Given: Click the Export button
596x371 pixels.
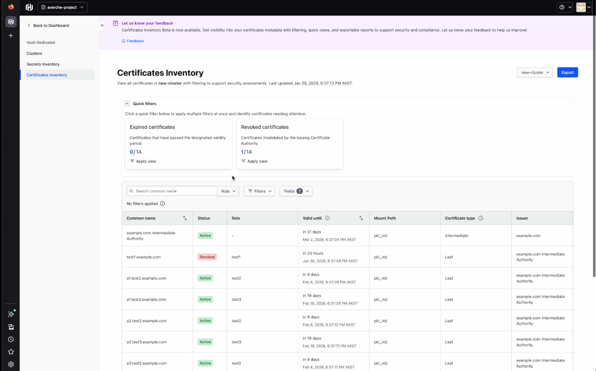Looking at the screenshot, I should pyautogui.click(x=567, y=72).
